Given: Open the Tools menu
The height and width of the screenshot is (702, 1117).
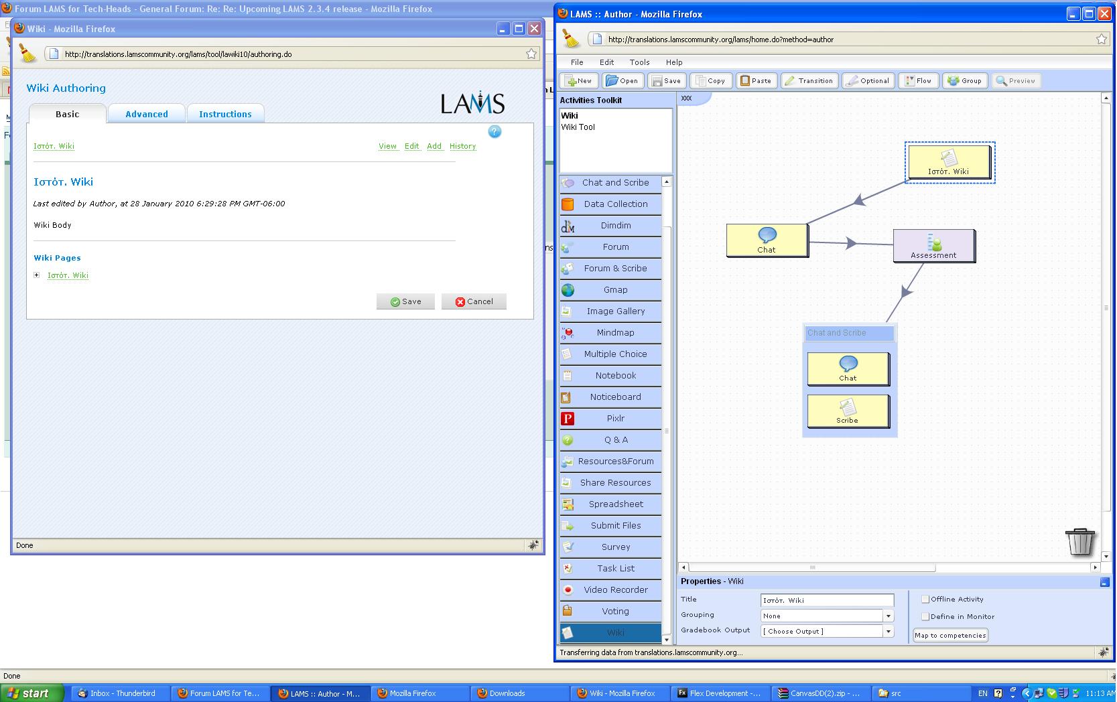Looking at the screenshot, I should pos(639,62).
